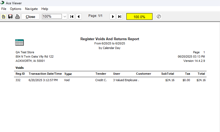This screenshot has width=220, height=132.
Task: Click the 'User' column header
Action: pyautogui.click(x=117, y=74)
